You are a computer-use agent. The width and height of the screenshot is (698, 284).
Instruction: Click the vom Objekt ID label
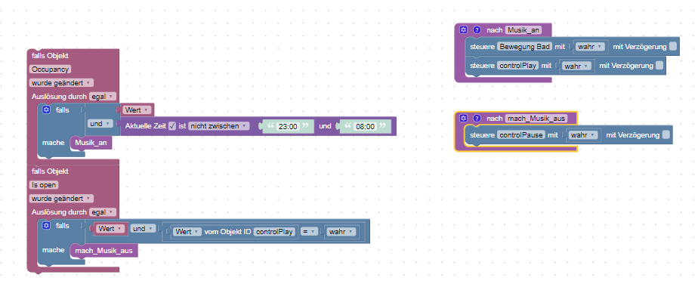(x=227, y=231)
